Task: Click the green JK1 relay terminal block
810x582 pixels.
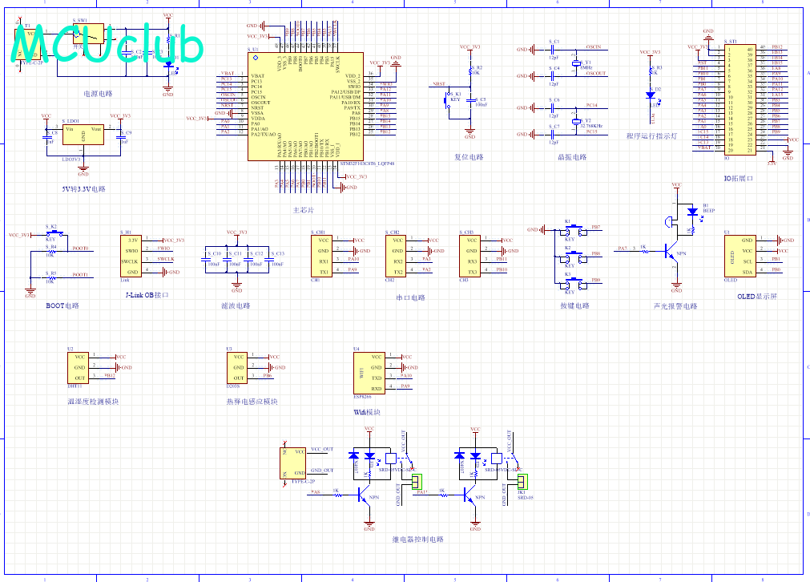Action: tap(522, 482)
